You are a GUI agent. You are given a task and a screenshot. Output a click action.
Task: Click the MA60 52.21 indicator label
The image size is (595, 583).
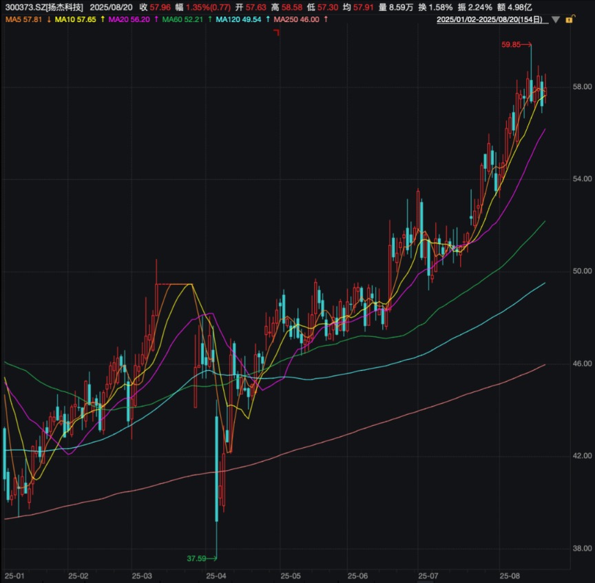[x=182, y=20]
